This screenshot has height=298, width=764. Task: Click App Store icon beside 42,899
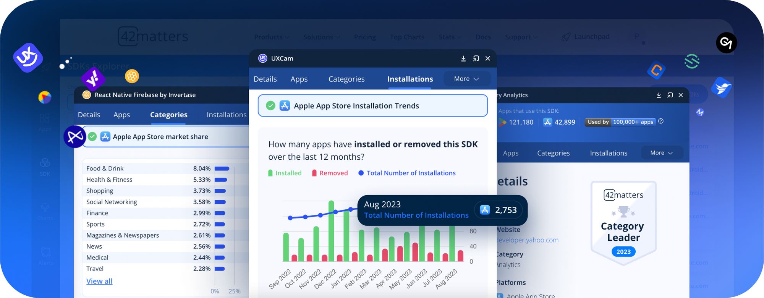coord(547,122)
